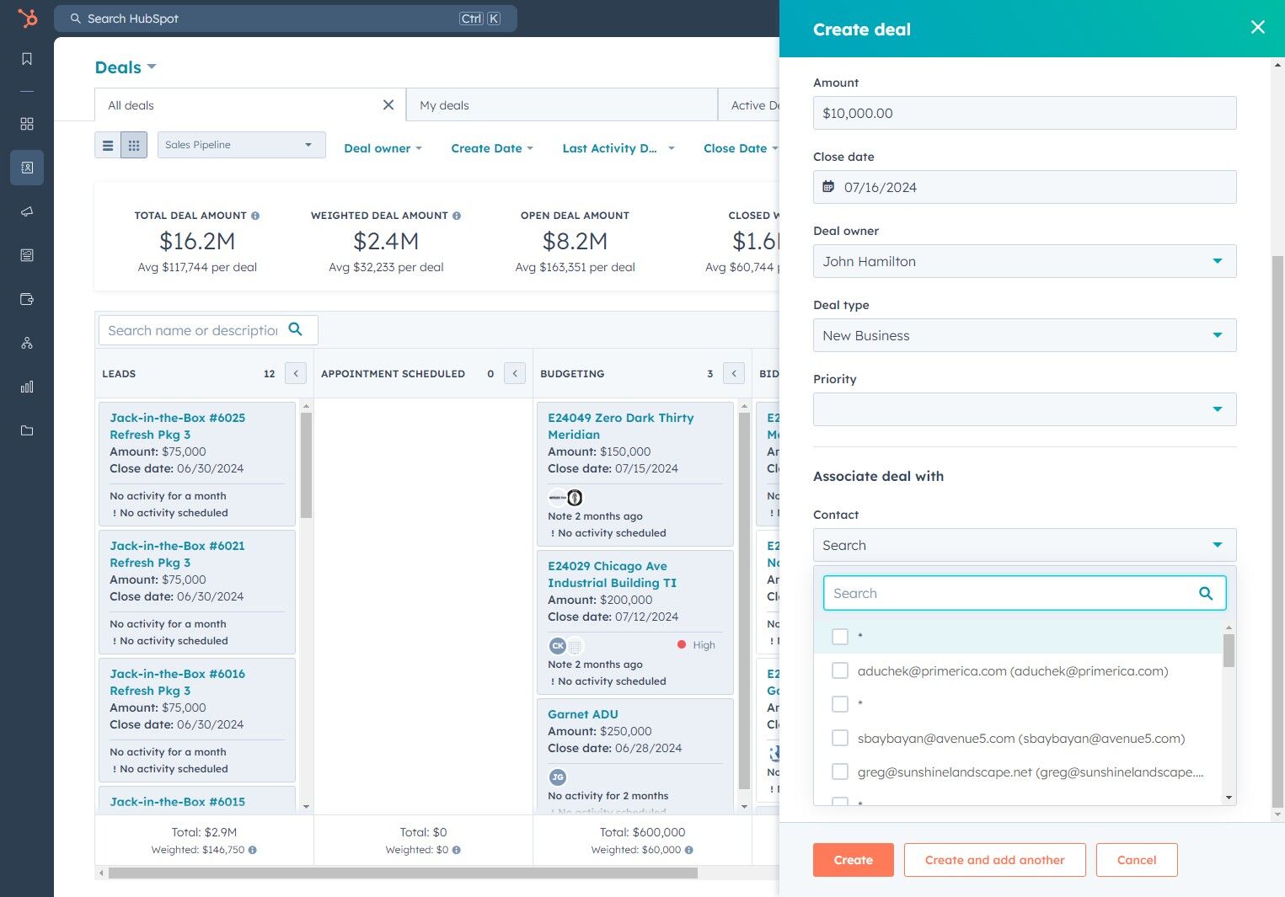
Task: Click the CK owner avatar on the Chicago Ave deal
Action: coord(558,646)
